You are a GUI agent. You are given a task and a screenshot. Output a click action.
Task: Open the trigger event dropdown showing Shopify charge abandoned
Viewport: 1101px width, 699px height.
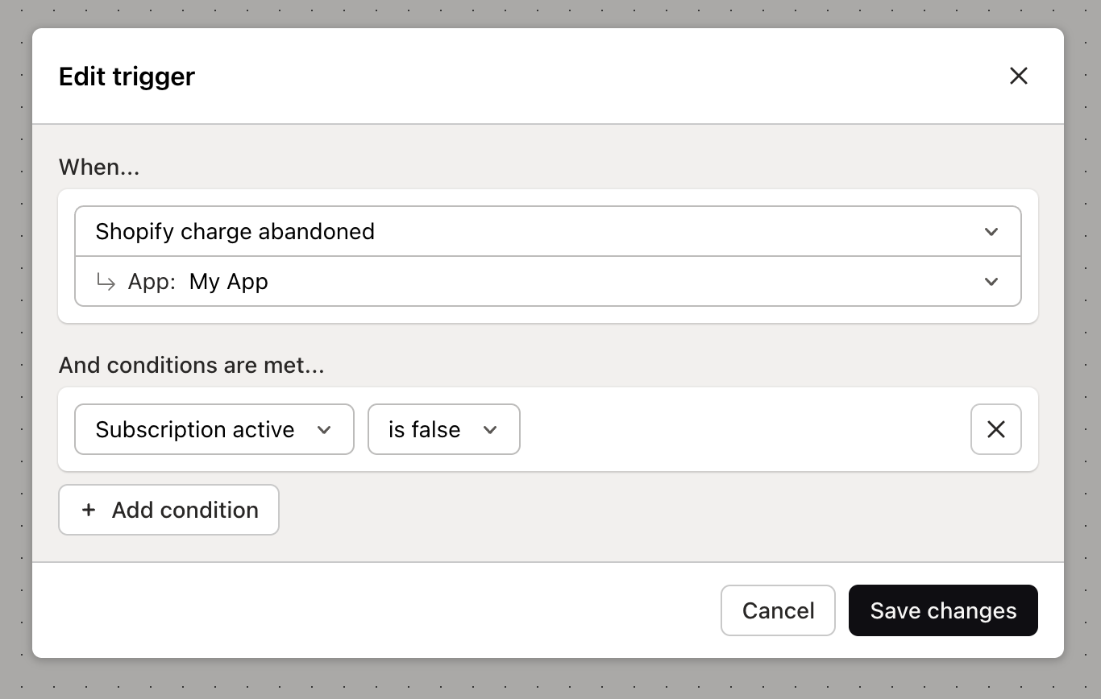coord(484,231)
